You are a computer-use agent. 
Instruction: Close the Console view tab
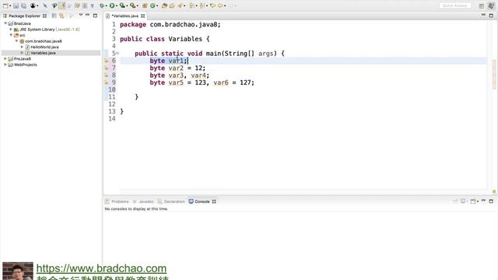pos(214,201)
